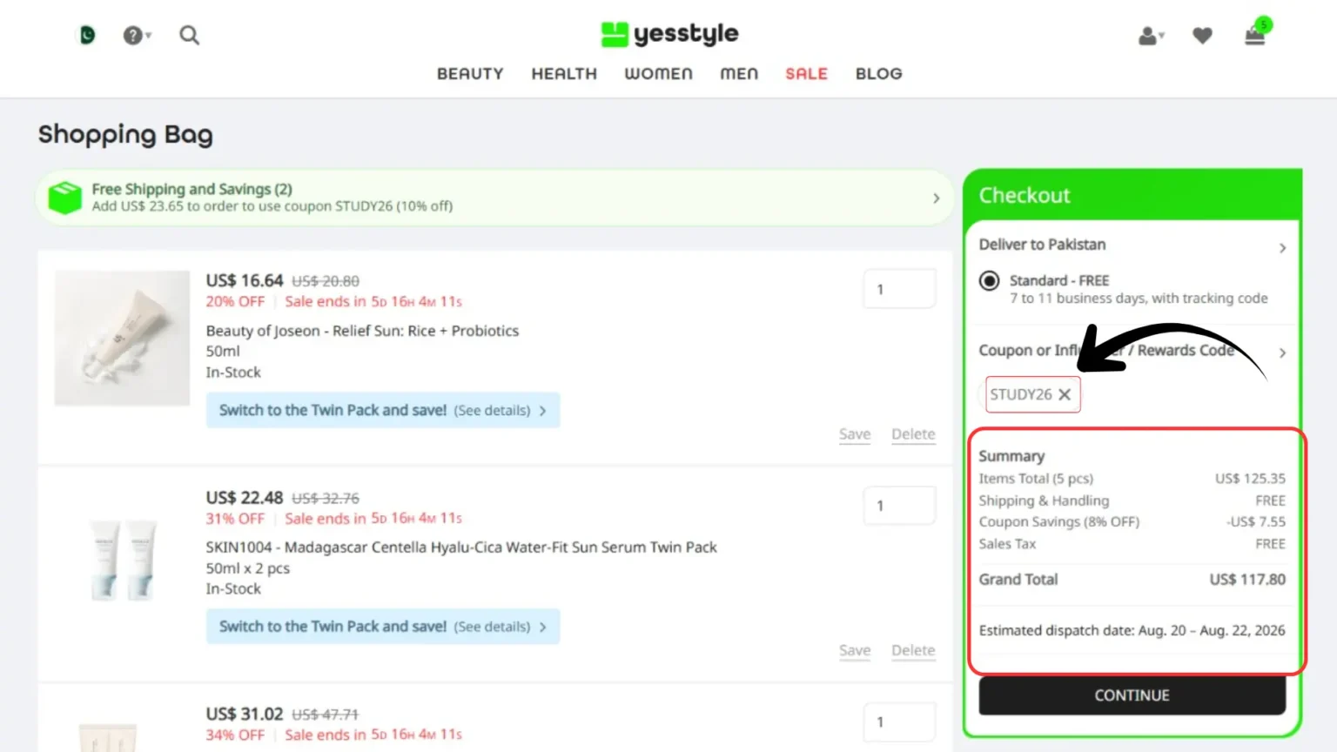Screen dimensions: 1337x752
Task: Click the Shopping Bag heading
Action: [125, 135]
